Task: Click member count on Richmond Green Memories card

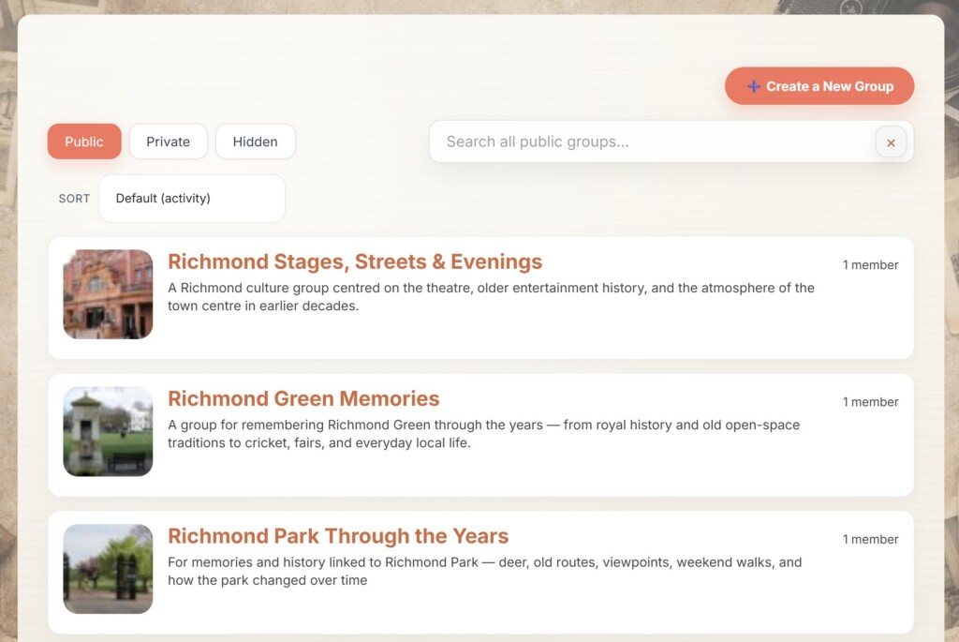Action: 870,402
